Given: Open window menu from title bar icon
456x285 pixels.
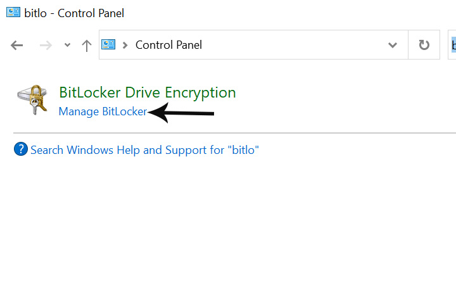Looking at the screenshot, I should pyautogui.click(x=13, y=13).
